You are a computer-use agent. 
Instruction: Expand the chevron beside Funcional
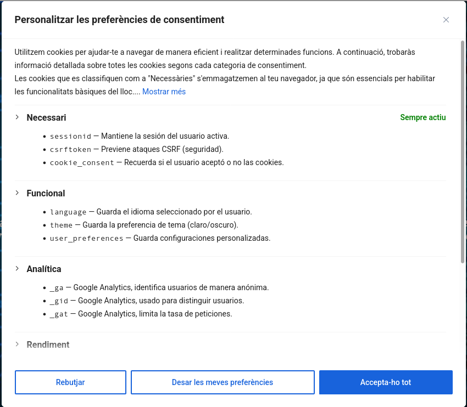point(17,193)
